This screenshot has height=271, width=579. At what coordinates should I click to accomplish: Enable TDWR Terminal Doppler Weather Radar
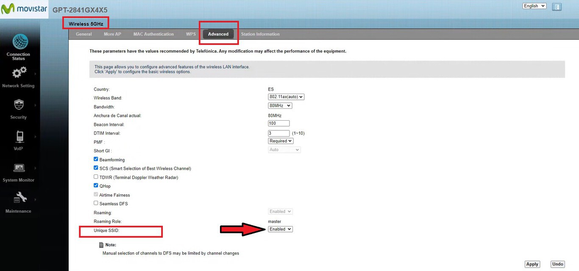[96, 177]
